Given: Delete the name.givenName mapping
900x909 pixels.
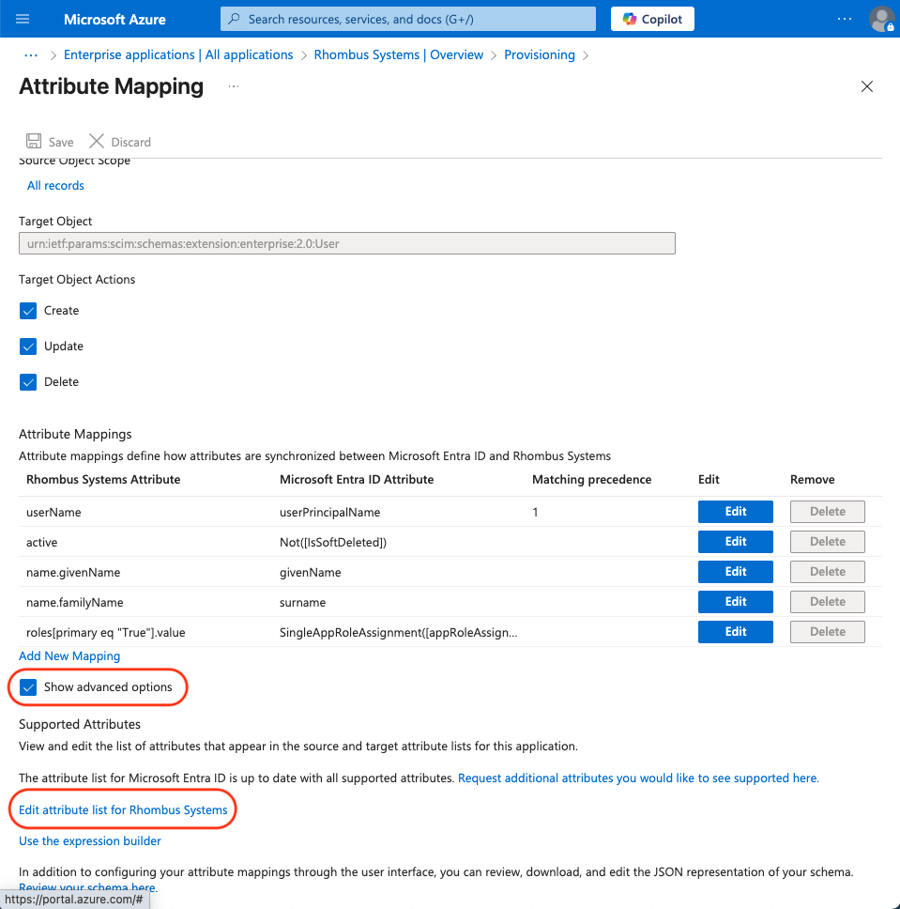Looking at the screenshot, I should pyautogui.click(x=828, y=572).
